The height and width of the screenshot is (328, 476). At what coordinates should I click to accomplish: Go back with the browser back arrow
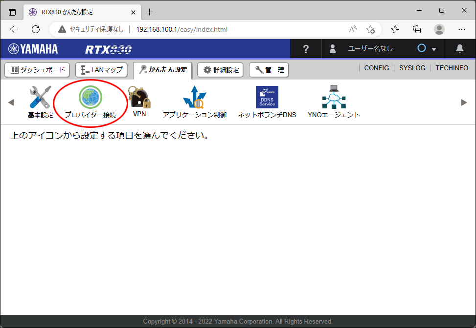click(14, 29)
